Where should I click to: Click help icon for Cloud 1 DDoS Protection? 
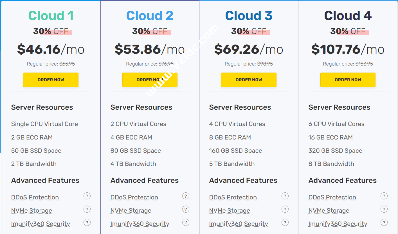click(x=87, y=196)
